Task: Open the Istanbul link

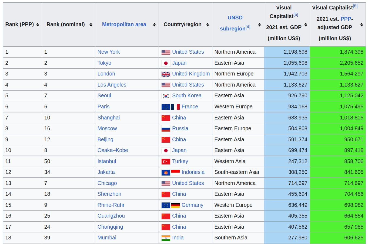Action: [x=107, y=161]
